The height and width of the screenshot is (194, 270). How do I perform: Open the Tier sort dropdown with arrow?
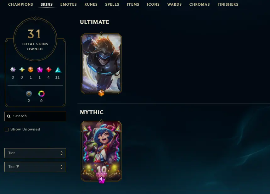(x=35, y=167)
